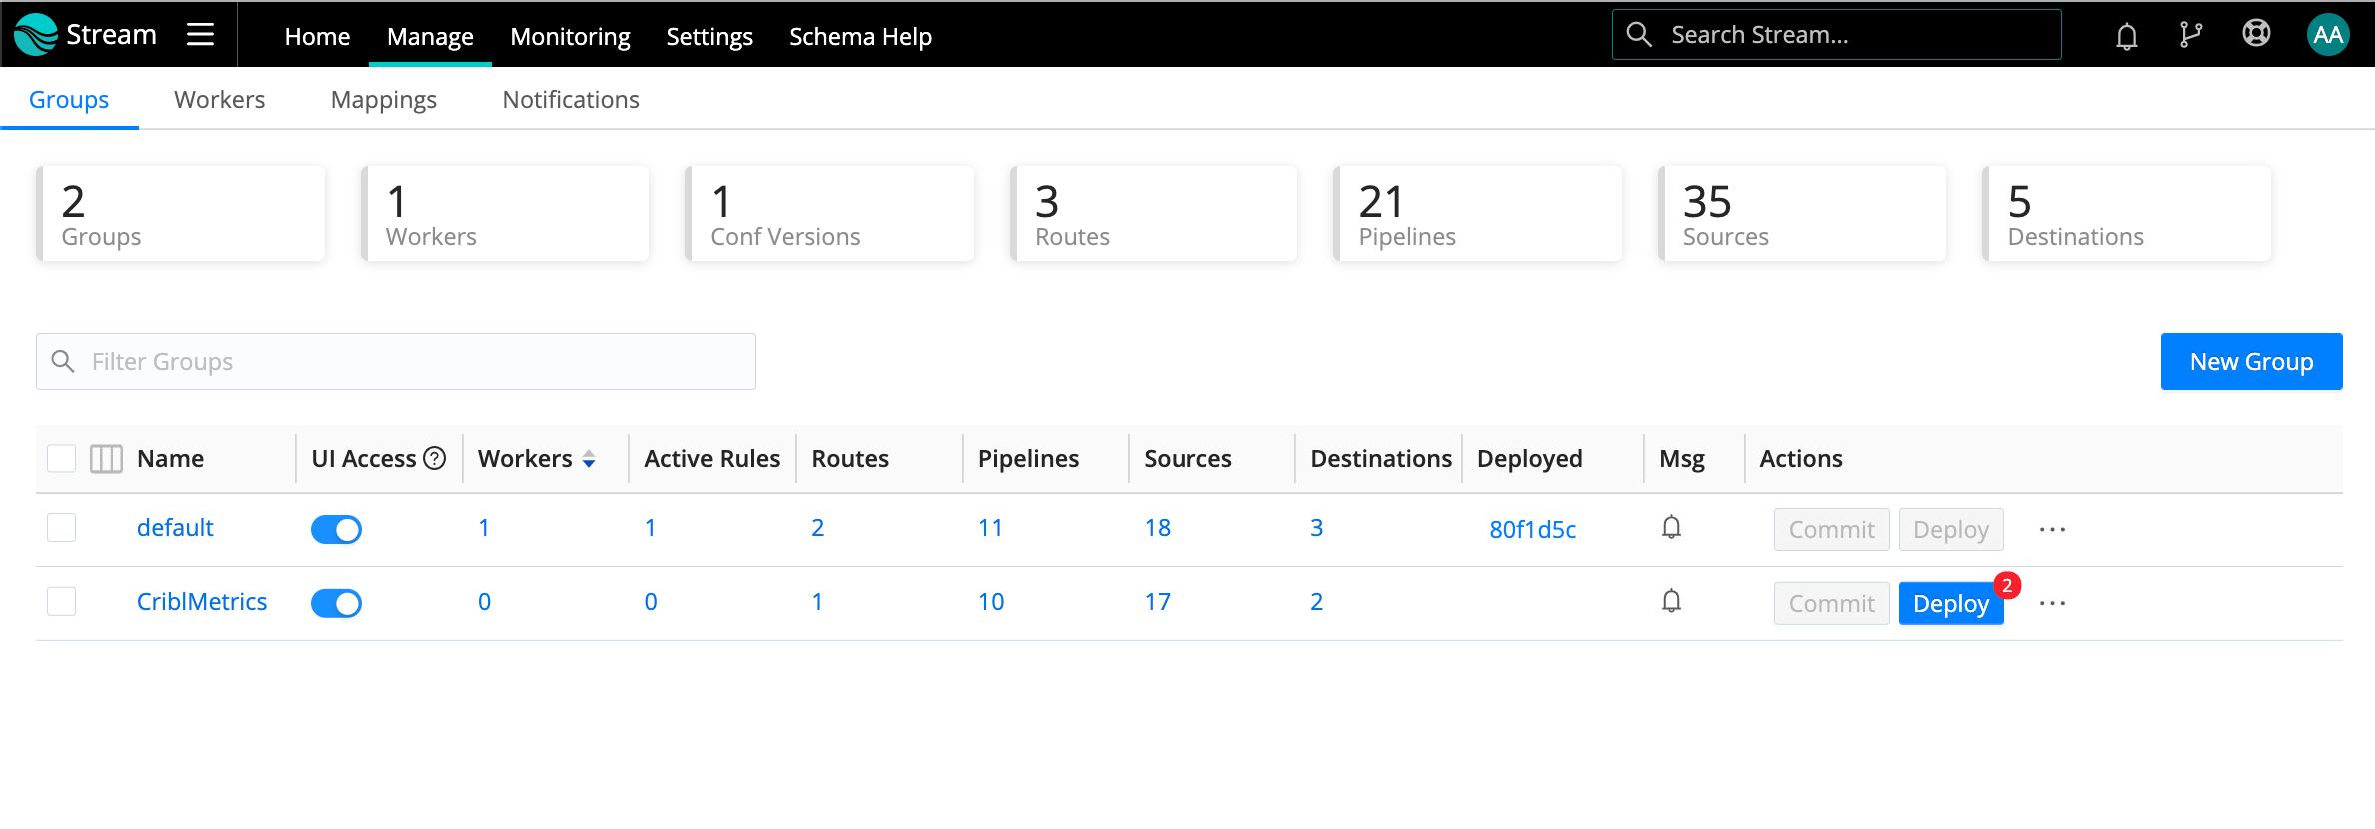Click the UI Access help question icon
This screenshot has width=2375, height=829.
[x=435, y=458]
